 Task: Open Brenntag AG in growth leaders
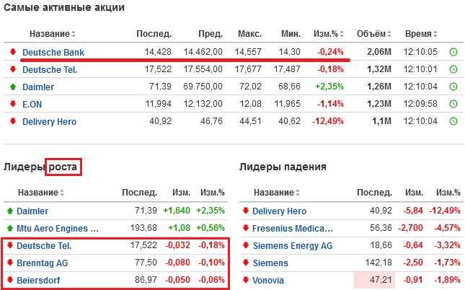point(42,263)
